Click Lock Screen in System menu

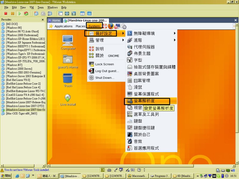(x=106, y=64)
